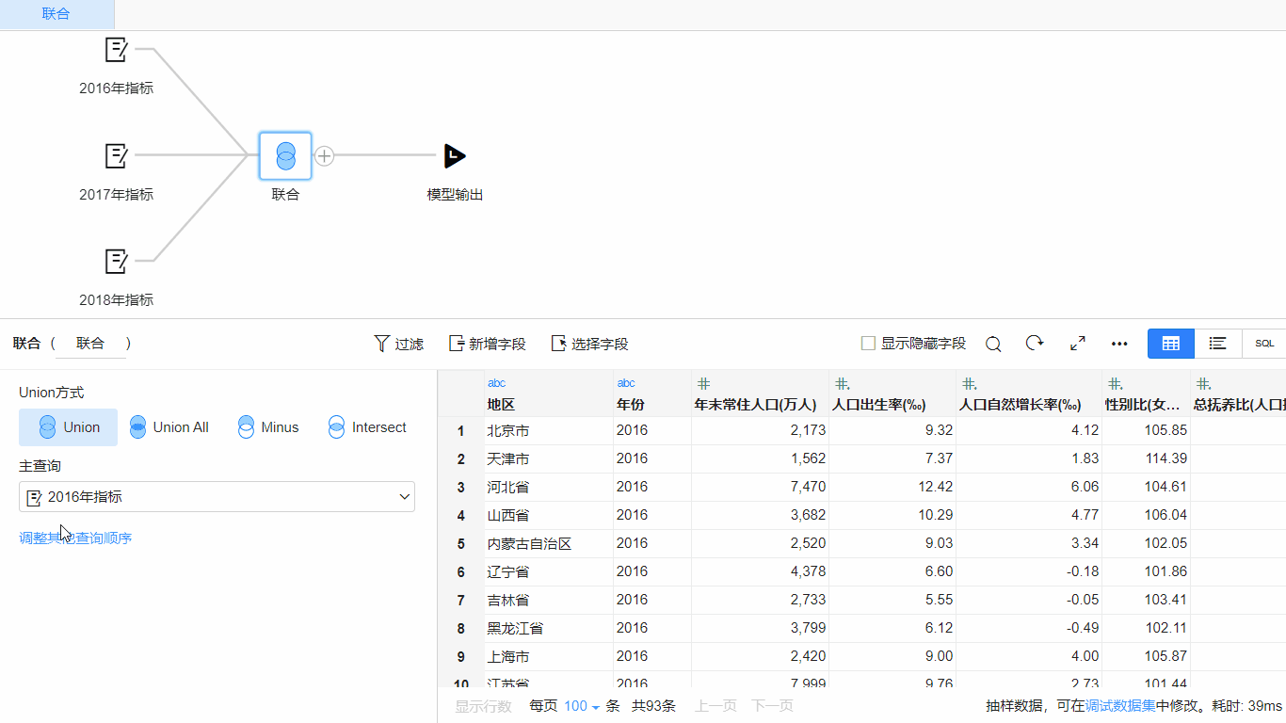1286x723 pixels.
Task: Expand preview panel to fullscreen
Action: 1078,344
